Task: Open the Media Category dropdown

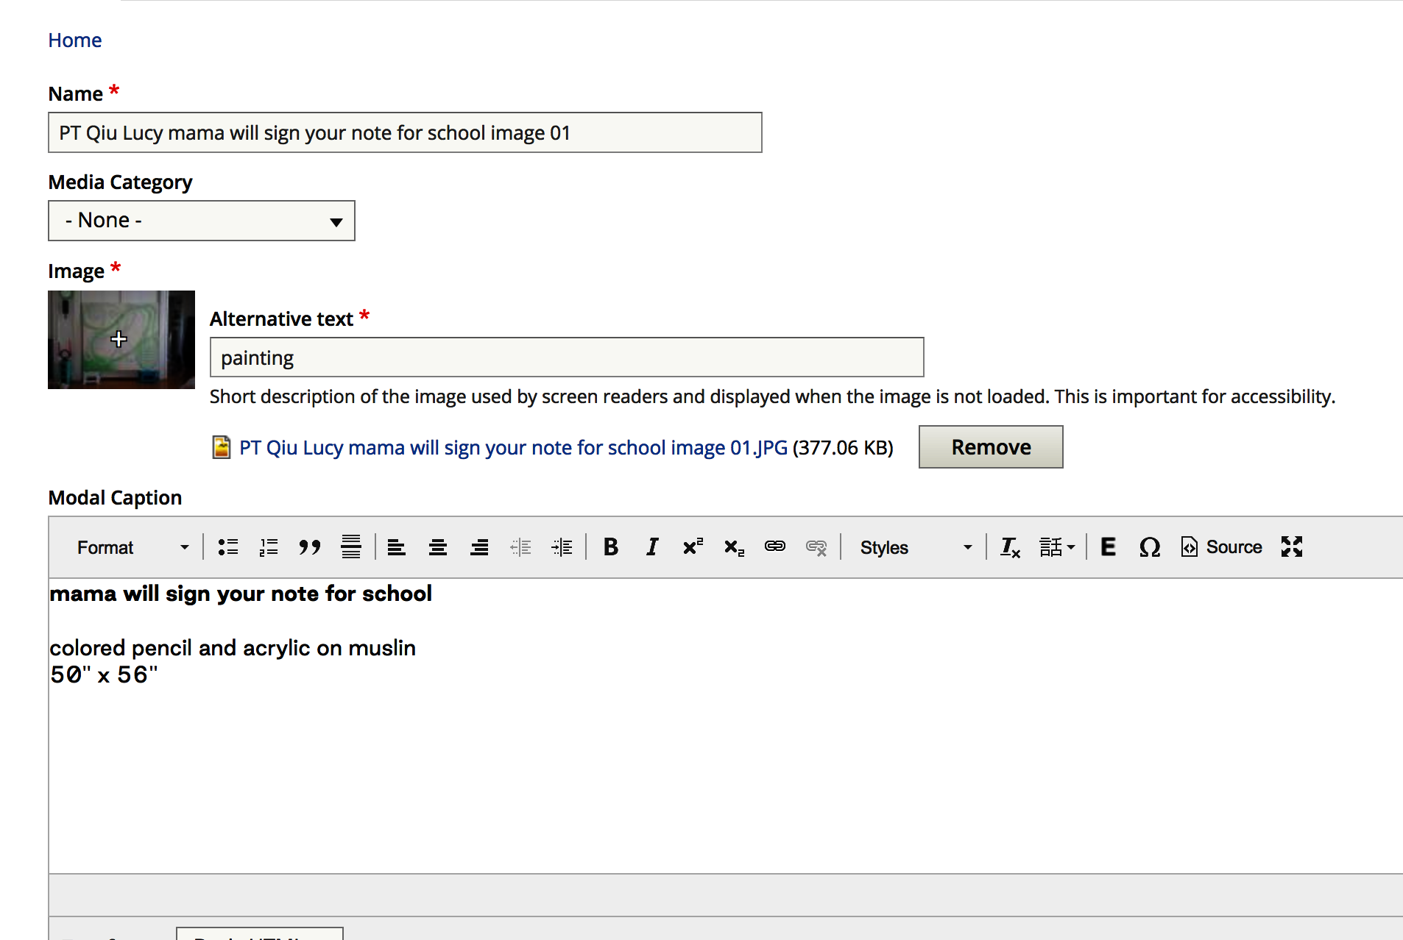Action: point(202,221)
